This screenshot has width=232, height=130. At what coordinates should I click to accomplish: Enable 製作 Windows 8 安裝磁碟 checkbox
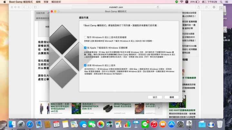coord(85,37)
